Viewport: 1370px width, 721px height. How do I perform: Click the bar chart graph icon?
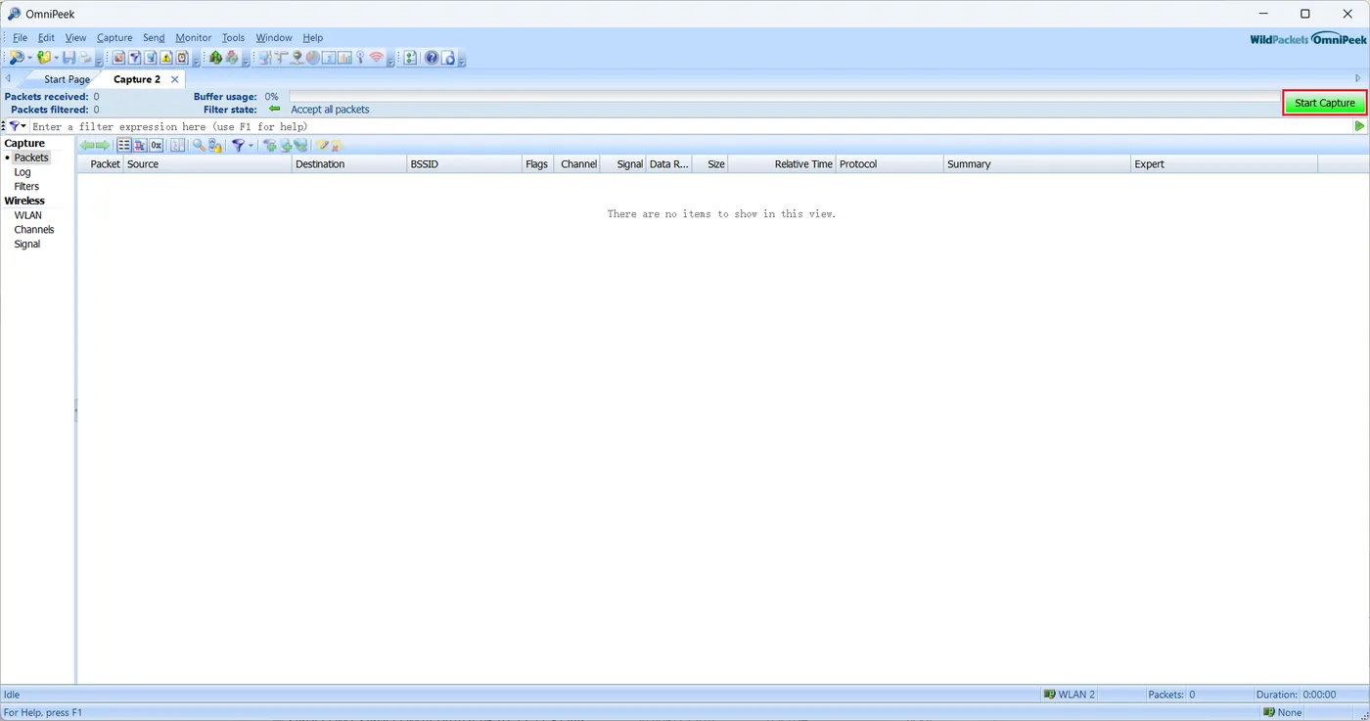344,58
